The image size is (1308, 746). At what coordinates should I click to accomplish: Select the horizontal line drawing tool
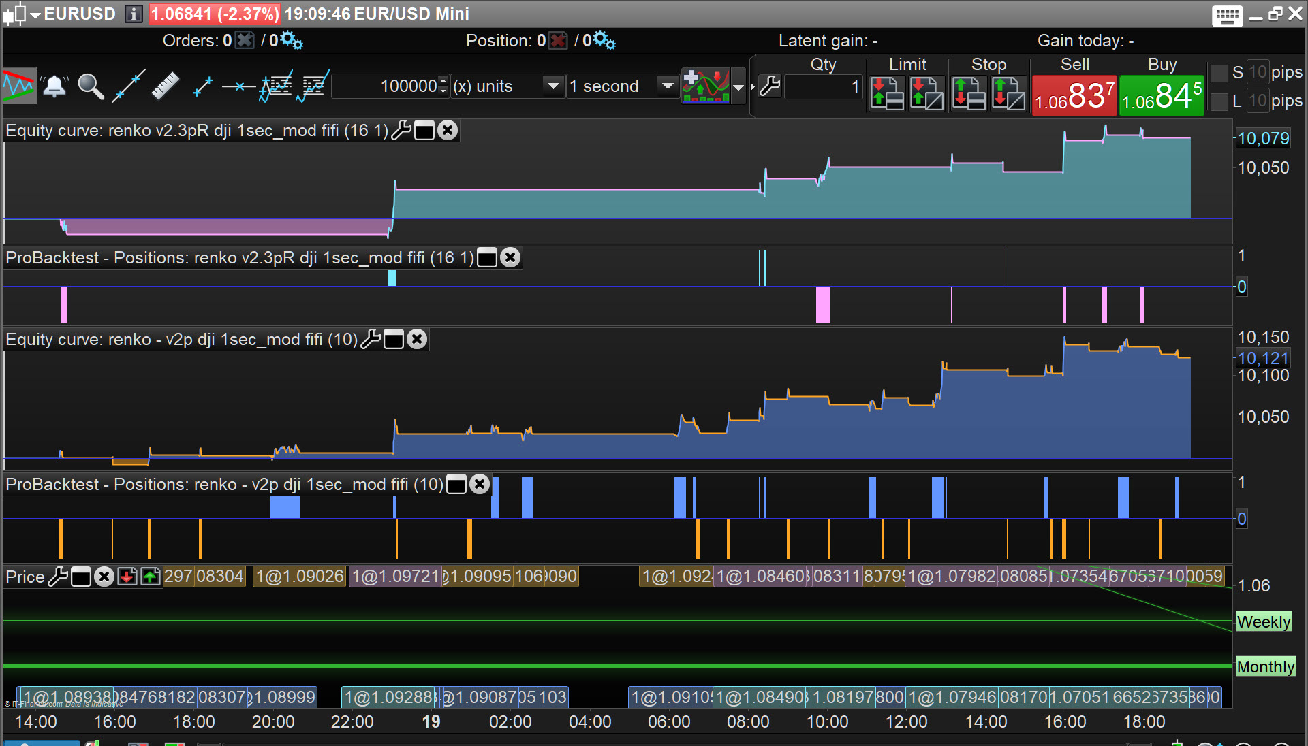pos(238,86)
